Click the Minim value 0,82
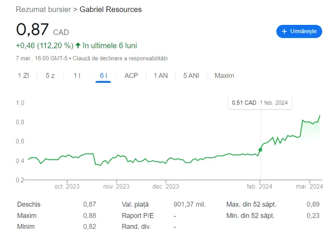This screenshot has width=335, height=236. (x=89, y=226)
